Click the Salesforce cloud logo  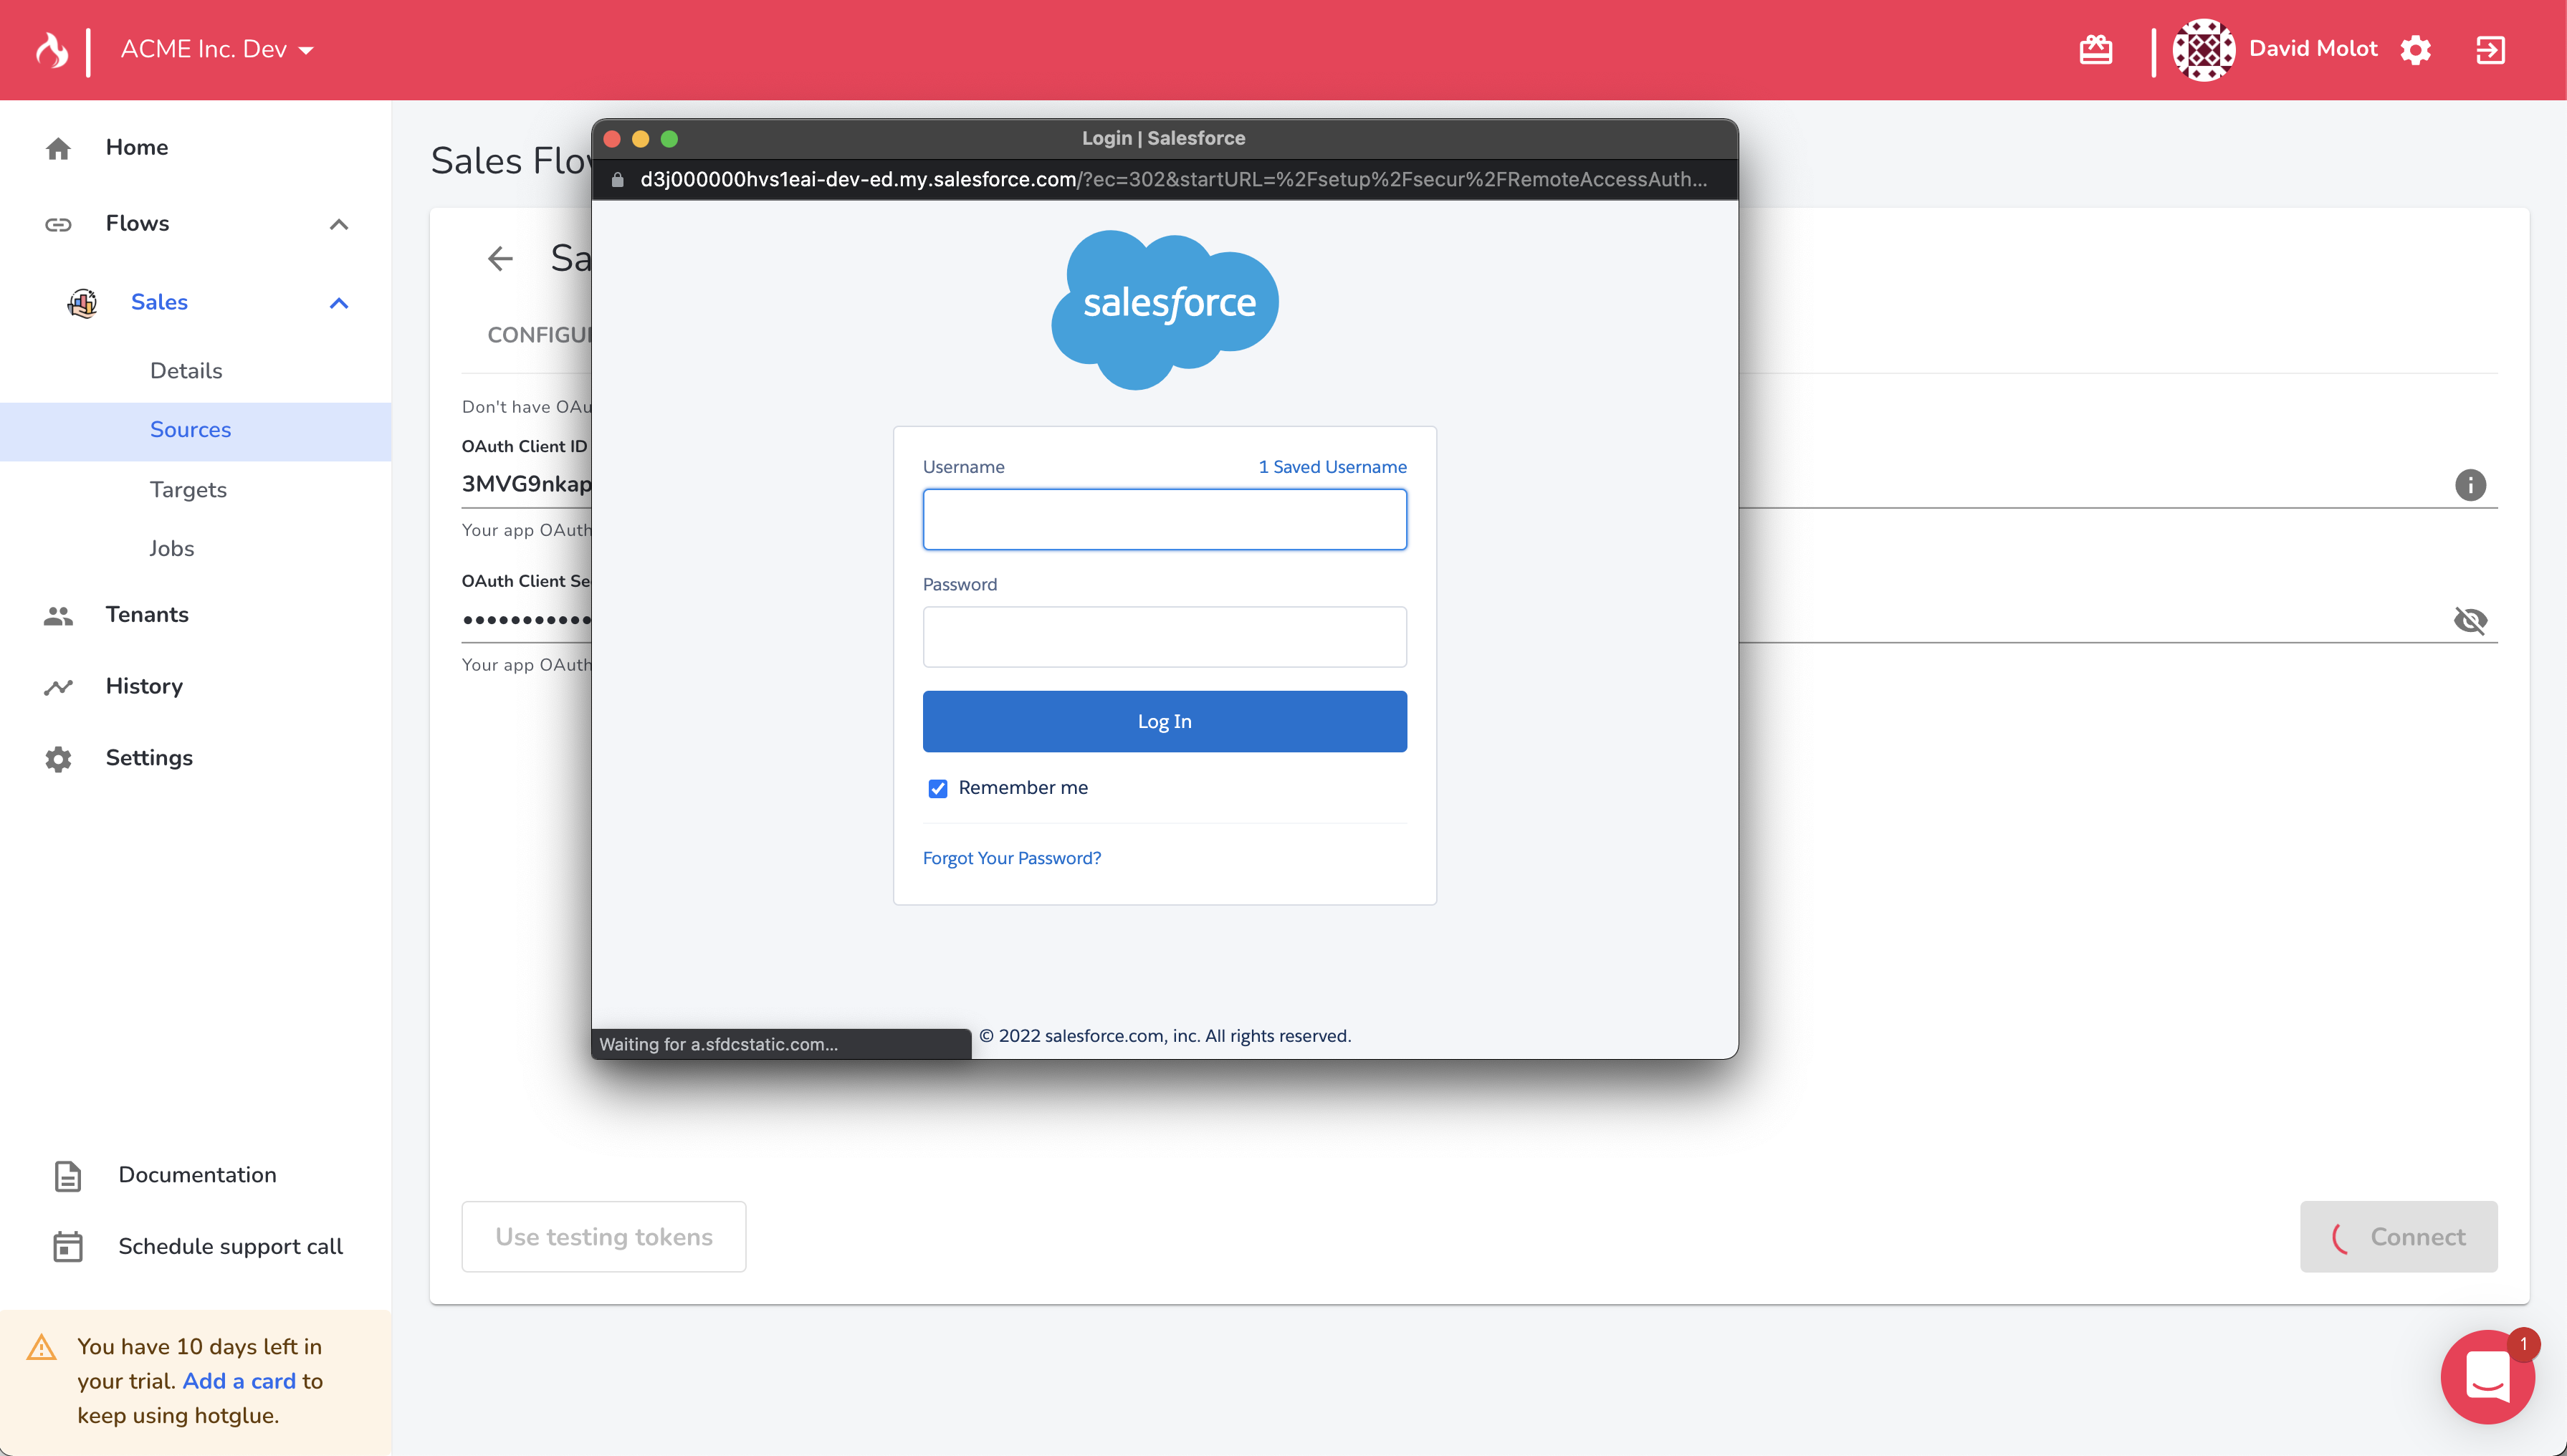pos(1165,309)
